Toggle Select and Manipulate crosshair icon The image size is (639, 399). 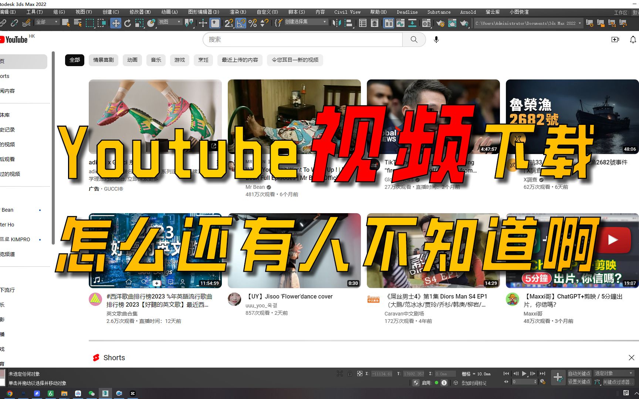(x=203, y=23)
